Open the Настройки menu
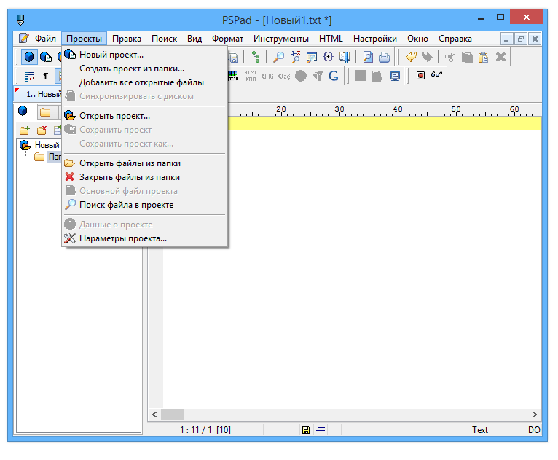 tap(375, 39)
